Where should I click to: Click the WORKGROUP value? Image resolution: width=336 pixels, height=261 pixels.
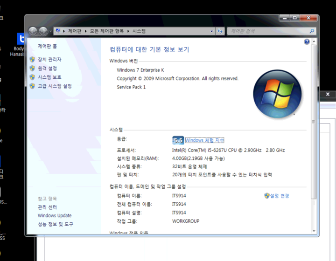[x=186, y=221]
